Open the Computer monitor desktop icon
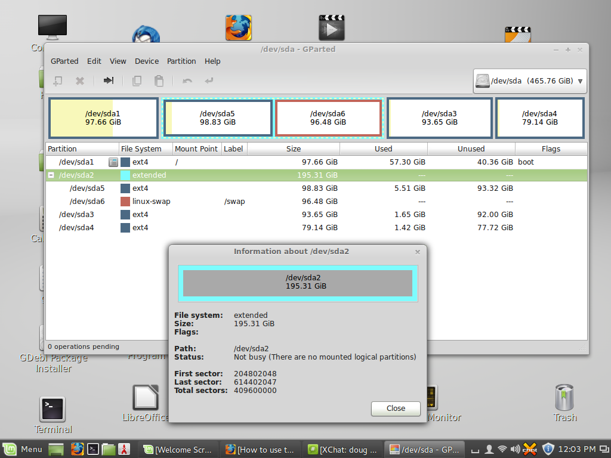Image resolution: width=611 pixels, height=458 pixels. tap(53, 27)
